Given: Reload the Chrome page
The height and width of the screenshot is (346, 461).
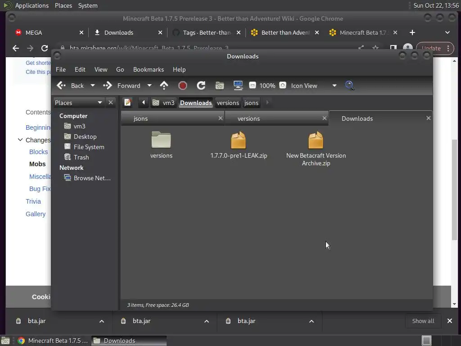Looking at the screenshot, I should click(45, 48).
